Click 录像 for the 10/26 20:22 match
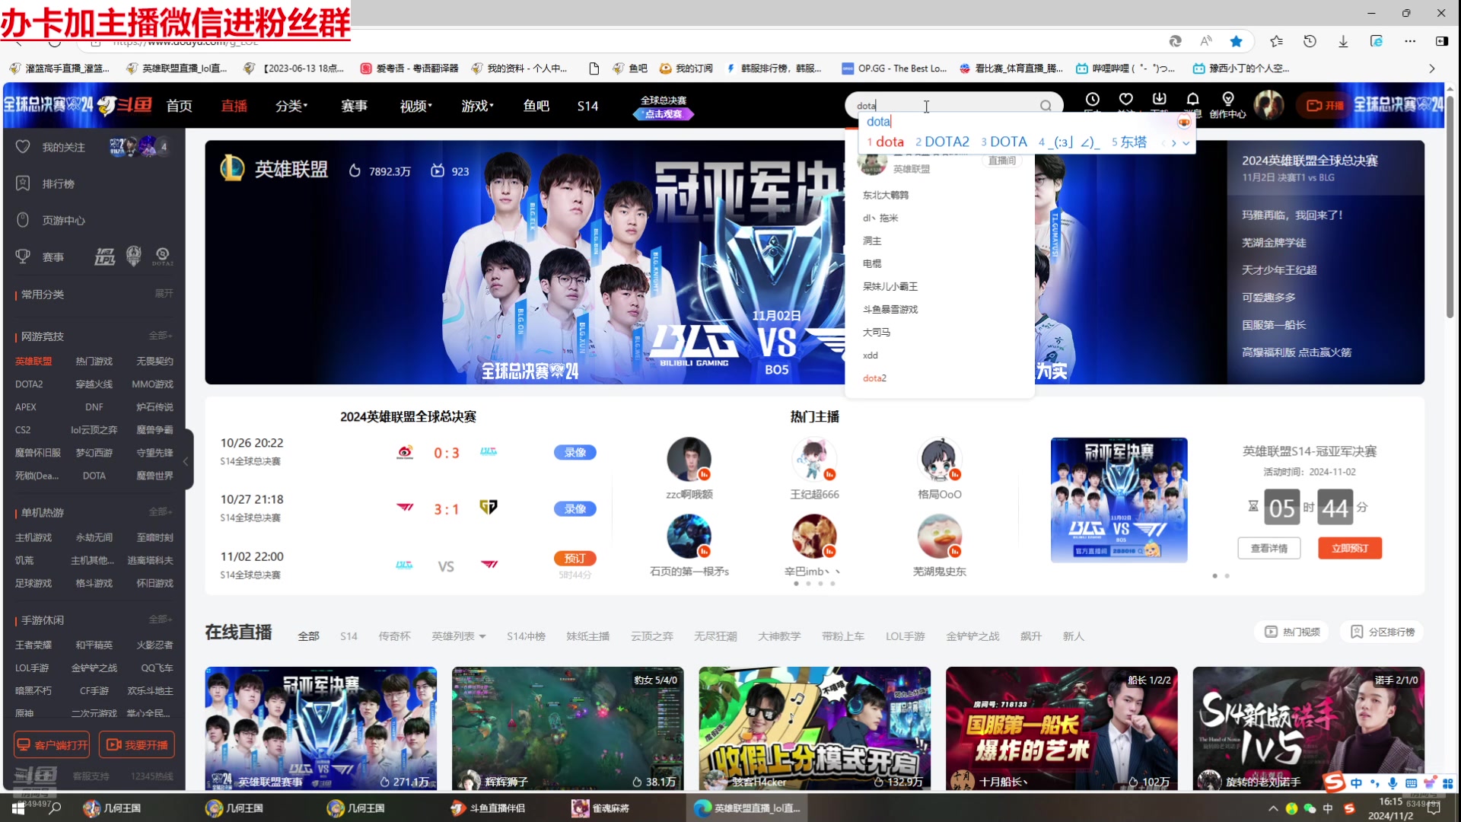The height and width of the screenshot is (822, 1461). 575,453
